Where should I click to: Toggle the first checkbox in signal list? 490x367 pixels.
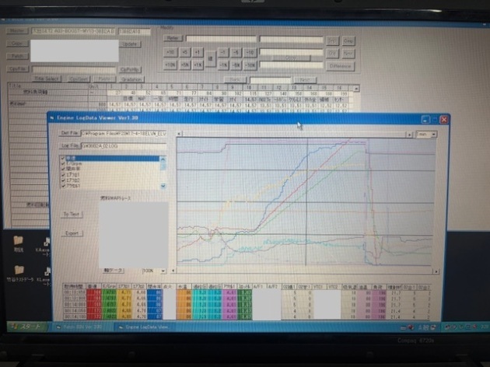tap(64, 158)
